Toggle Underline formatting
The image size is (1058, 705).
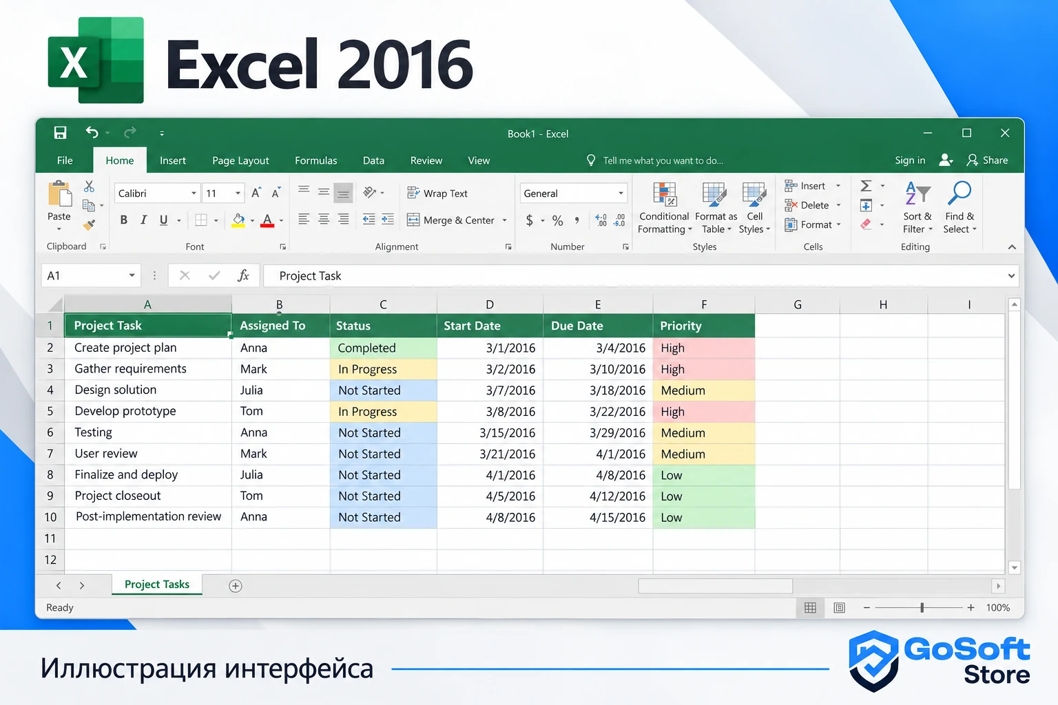point(163,220)
